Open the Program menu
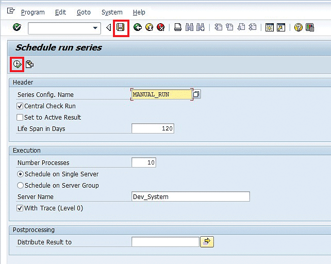The height and width of the screenshot is (264, 331). pyautogui.click(x=33, y=12)
